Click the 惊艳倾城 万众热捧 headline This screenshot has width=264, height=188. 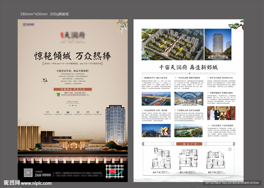(73, 55)
